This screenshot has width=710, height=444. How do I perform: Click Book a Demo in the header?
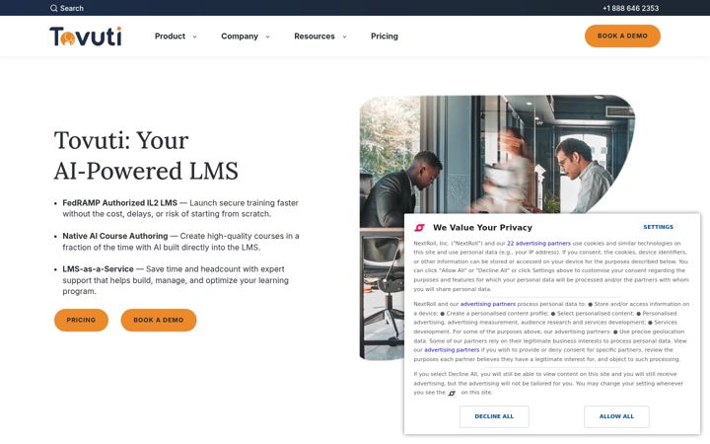[x=622, y=36]
